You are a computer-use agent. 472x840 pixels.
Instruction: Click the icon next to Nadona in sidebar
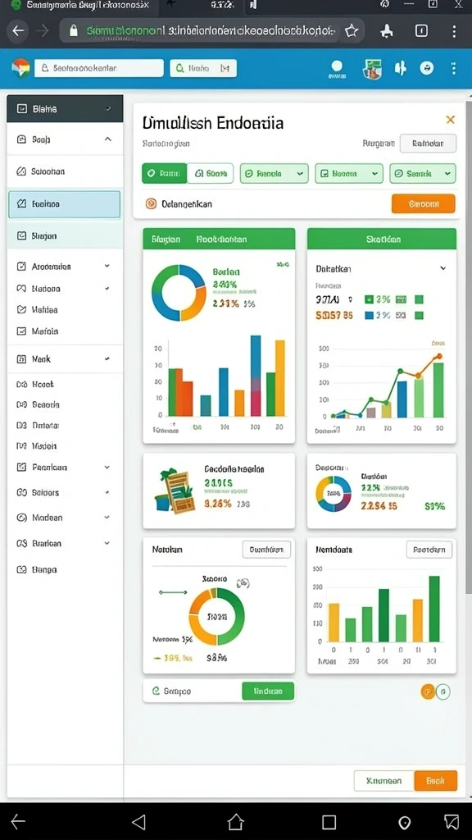click(21, 288)
